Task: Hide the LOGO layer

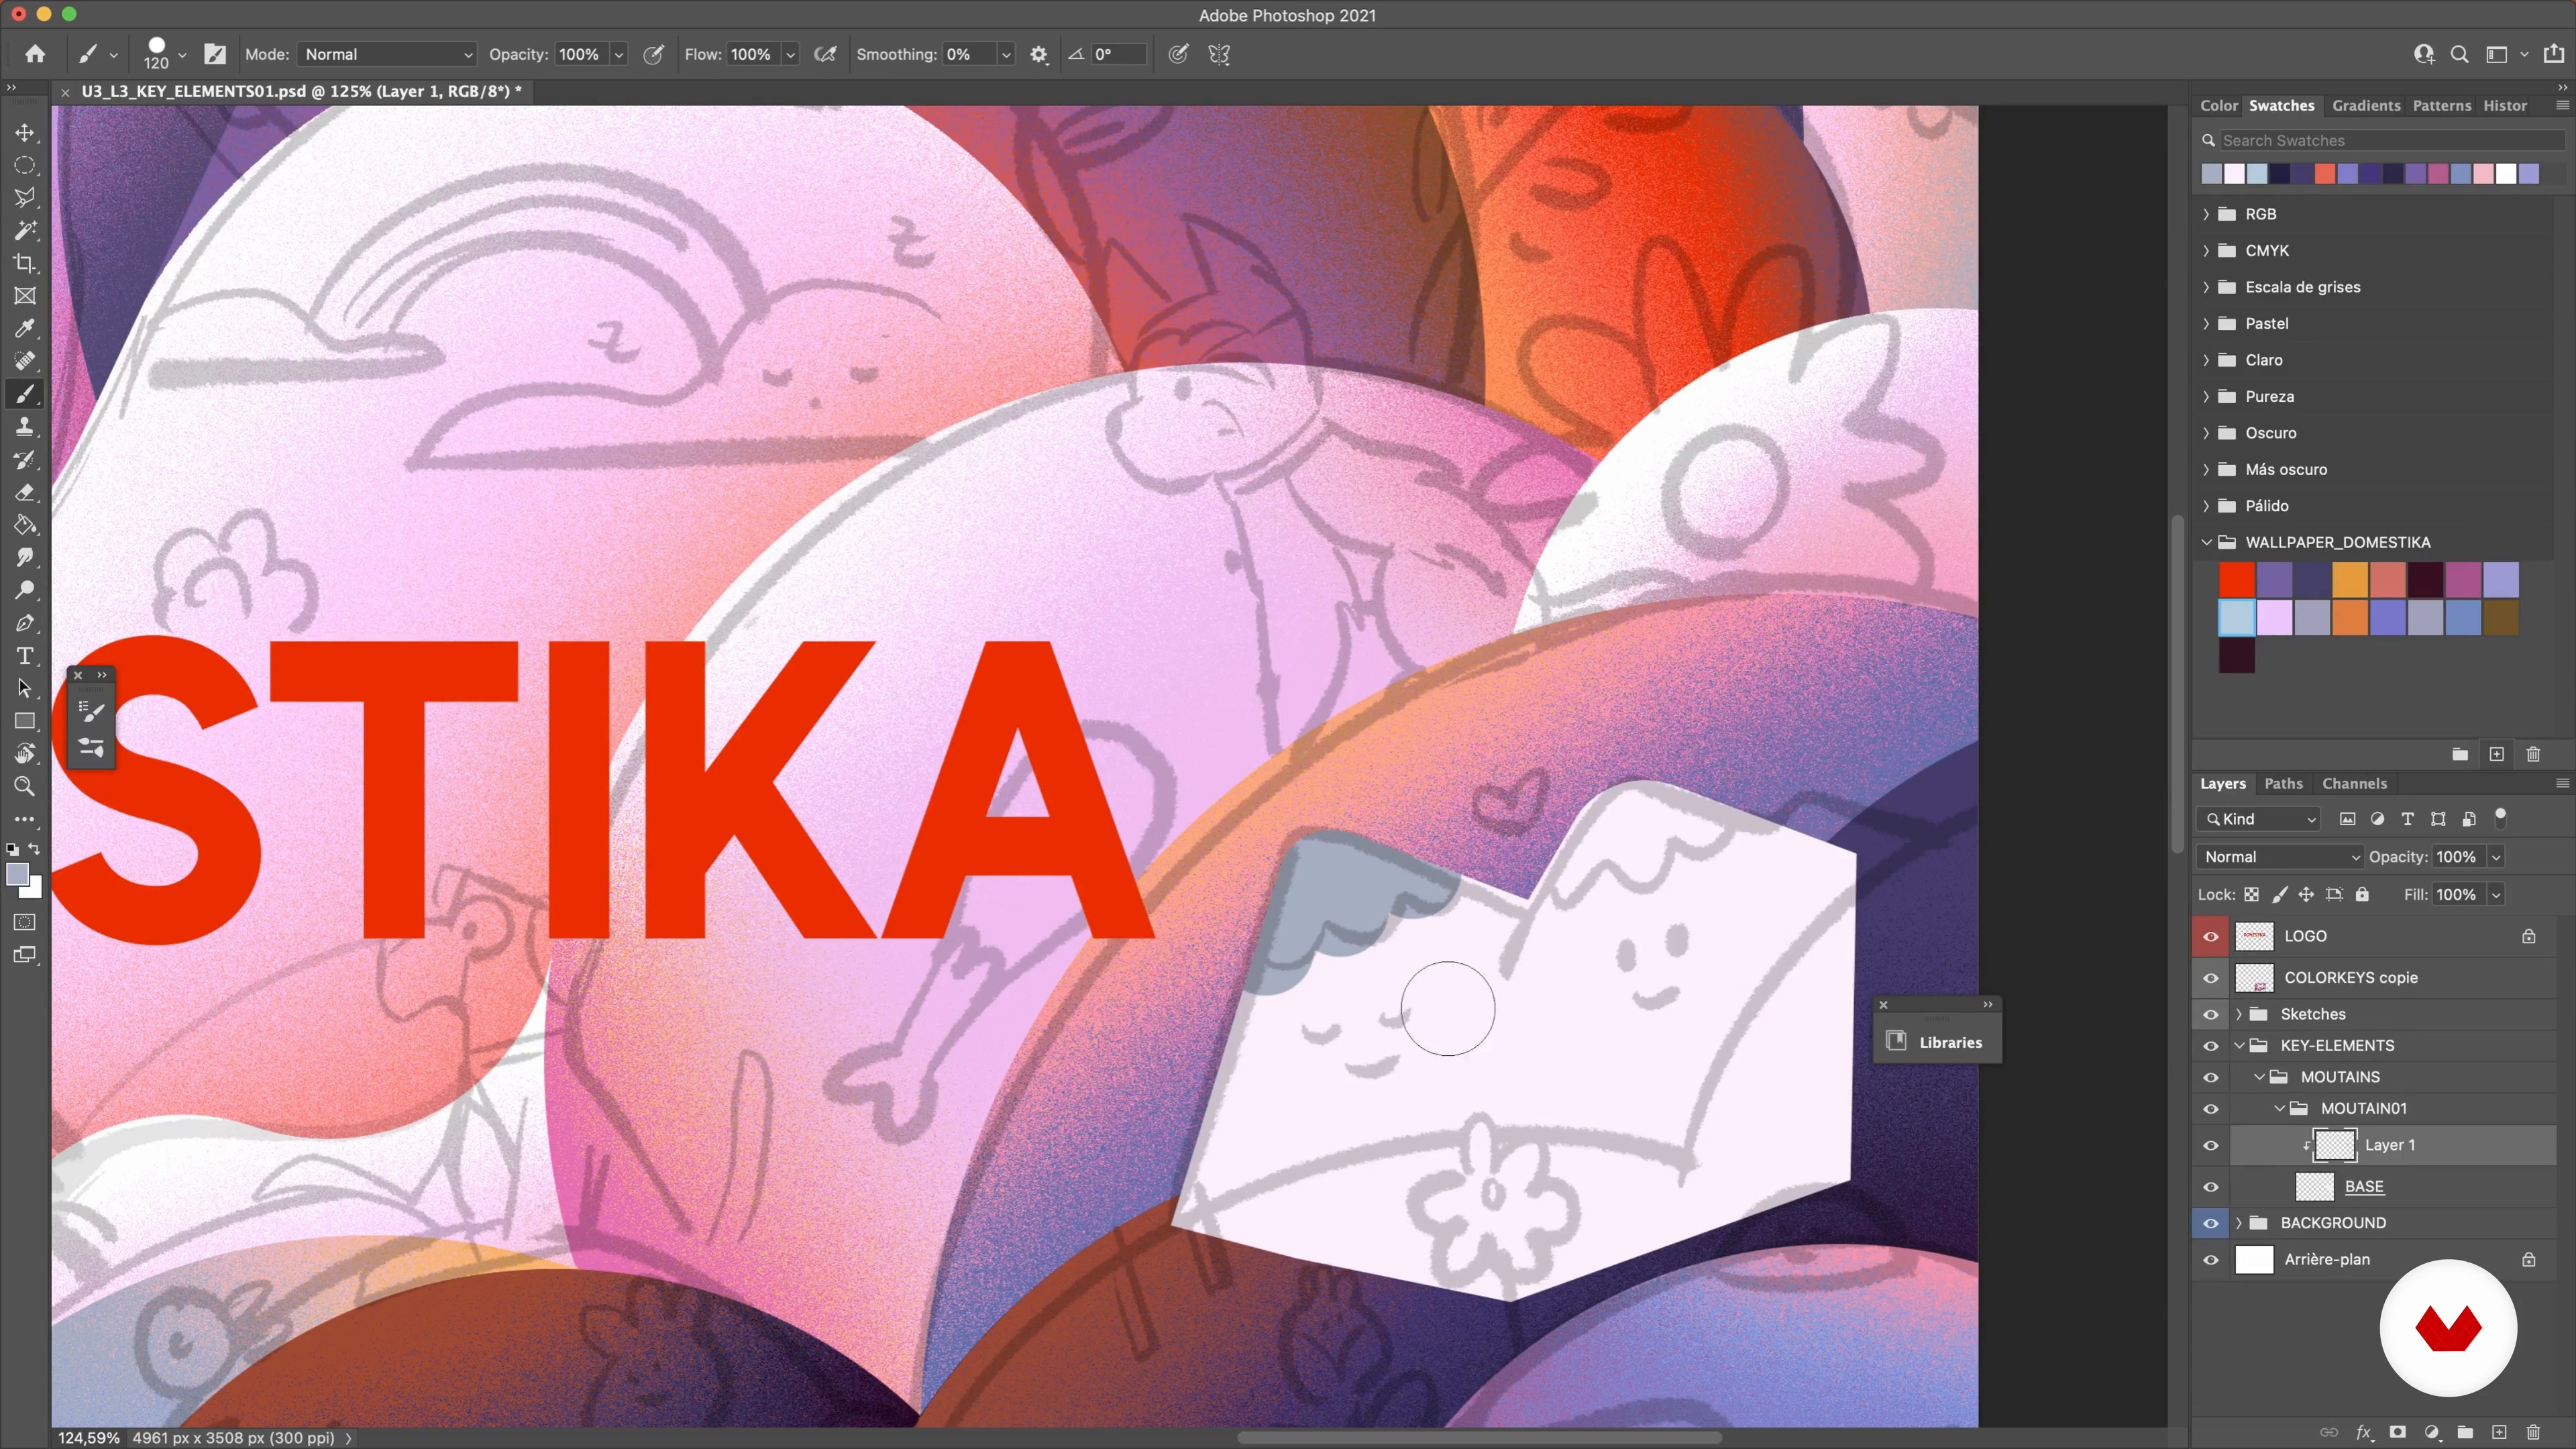Action: click(x=2210, y=936)
